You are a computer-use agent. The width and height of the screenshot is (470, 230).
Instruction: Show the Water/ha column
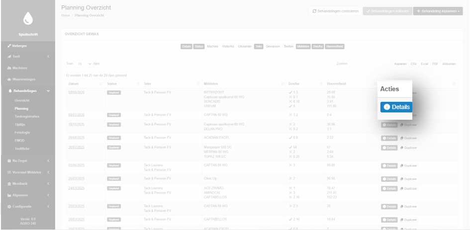point(228,46)
